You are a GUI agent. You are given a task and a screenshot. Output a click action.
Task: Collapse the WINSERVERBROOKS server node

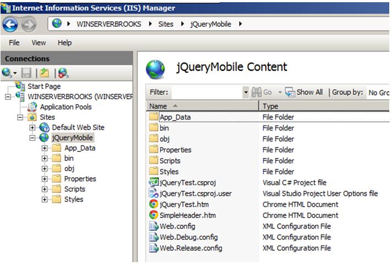(8, 97)
